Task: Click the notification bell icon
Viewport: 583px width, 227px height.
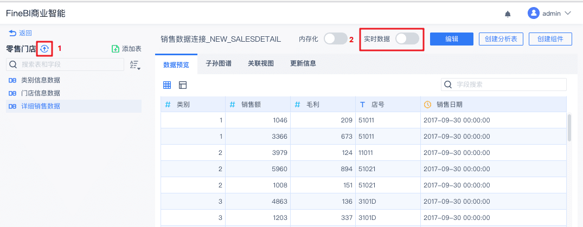Action: (x=508, y=13)
